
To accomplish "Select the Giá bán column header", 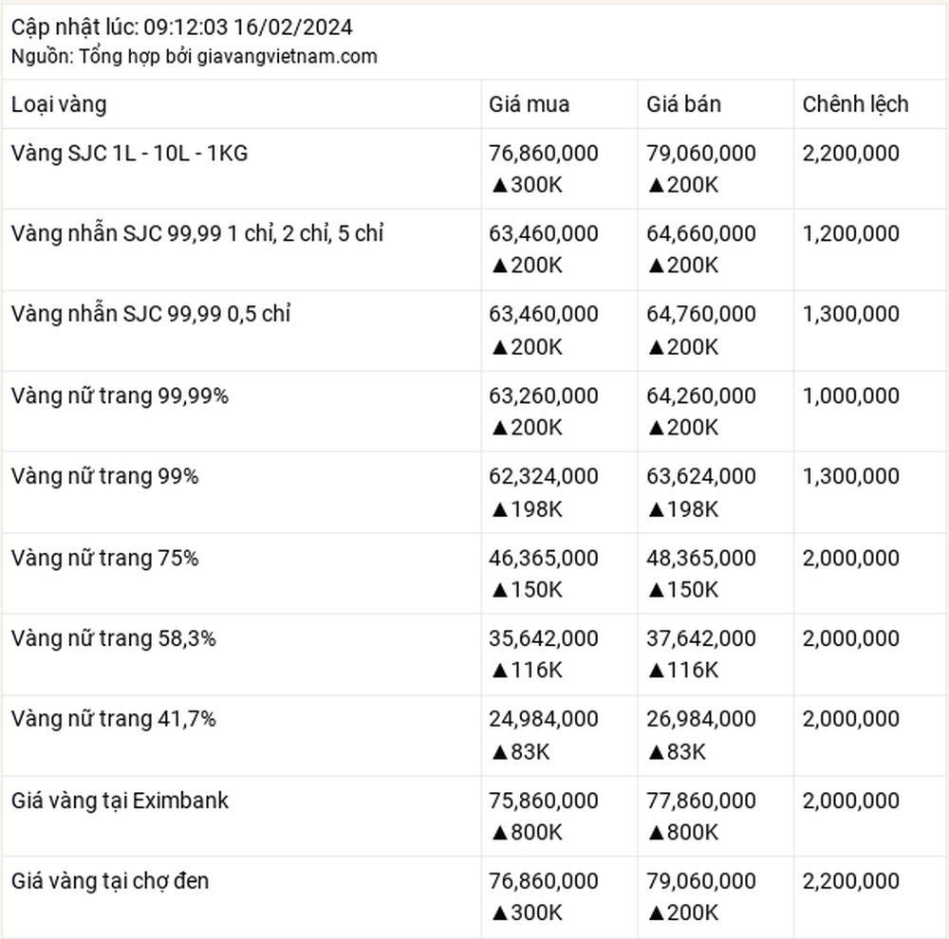I will 683,104.
